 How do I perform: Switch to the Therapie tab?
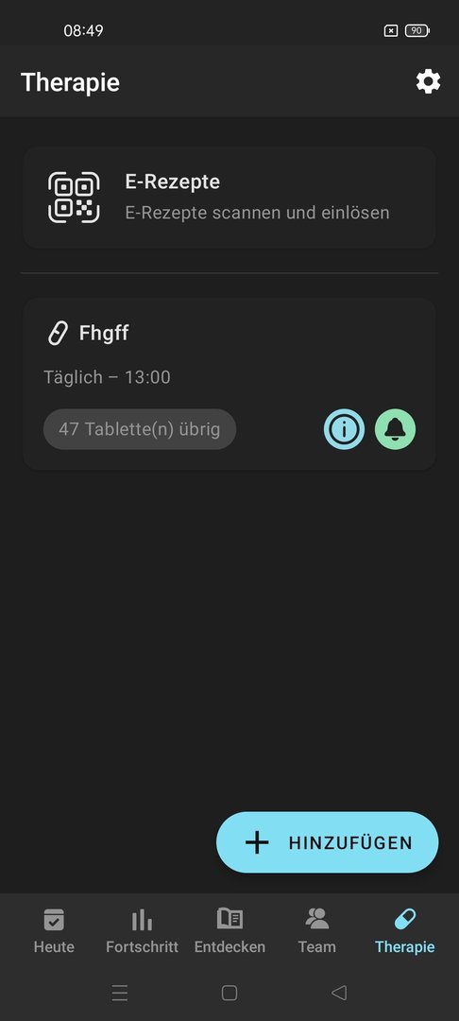click(x=404, y=931)
